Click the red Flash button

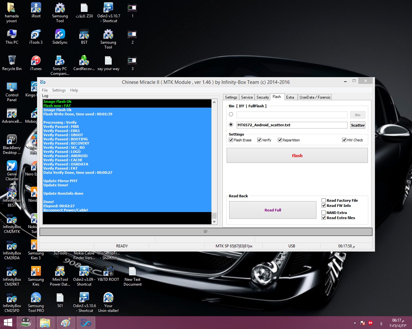[297, 156]
